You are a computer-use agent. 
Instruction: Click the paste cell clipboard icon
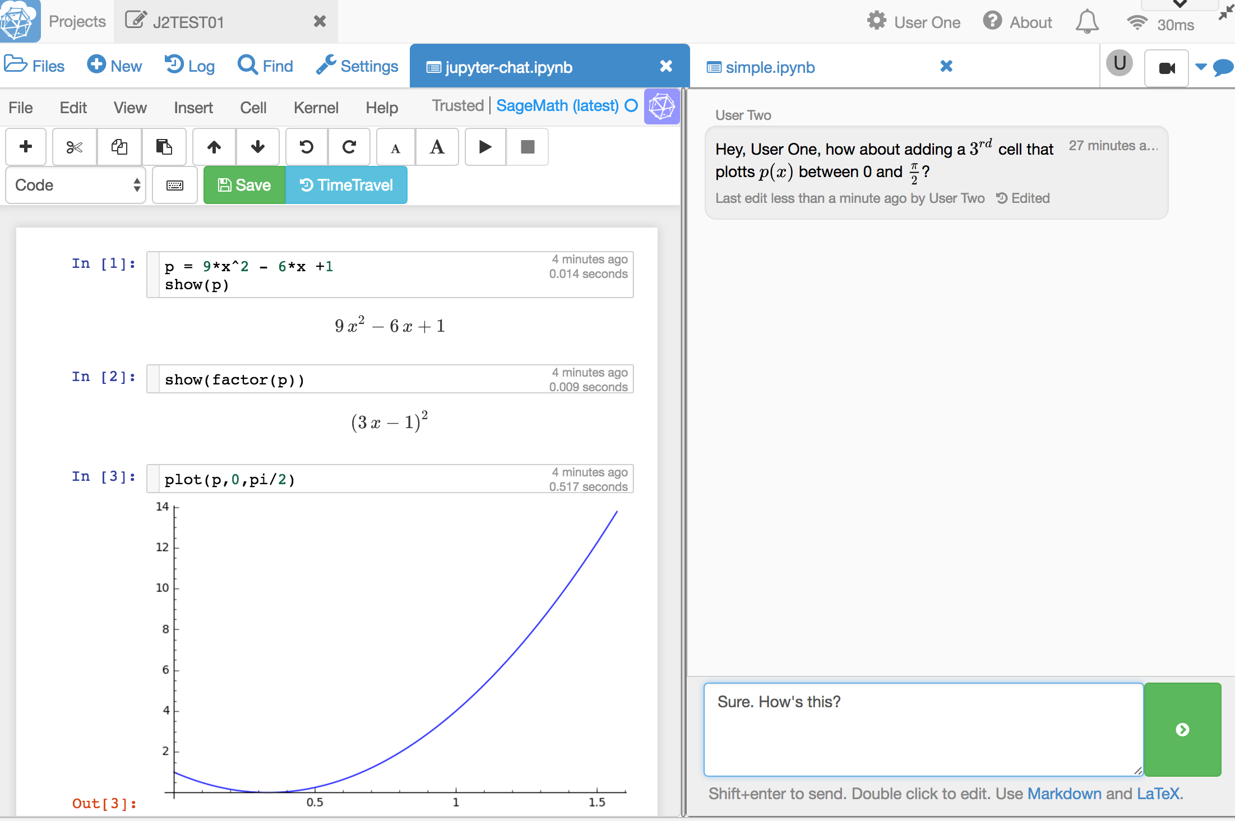[164, 147]
